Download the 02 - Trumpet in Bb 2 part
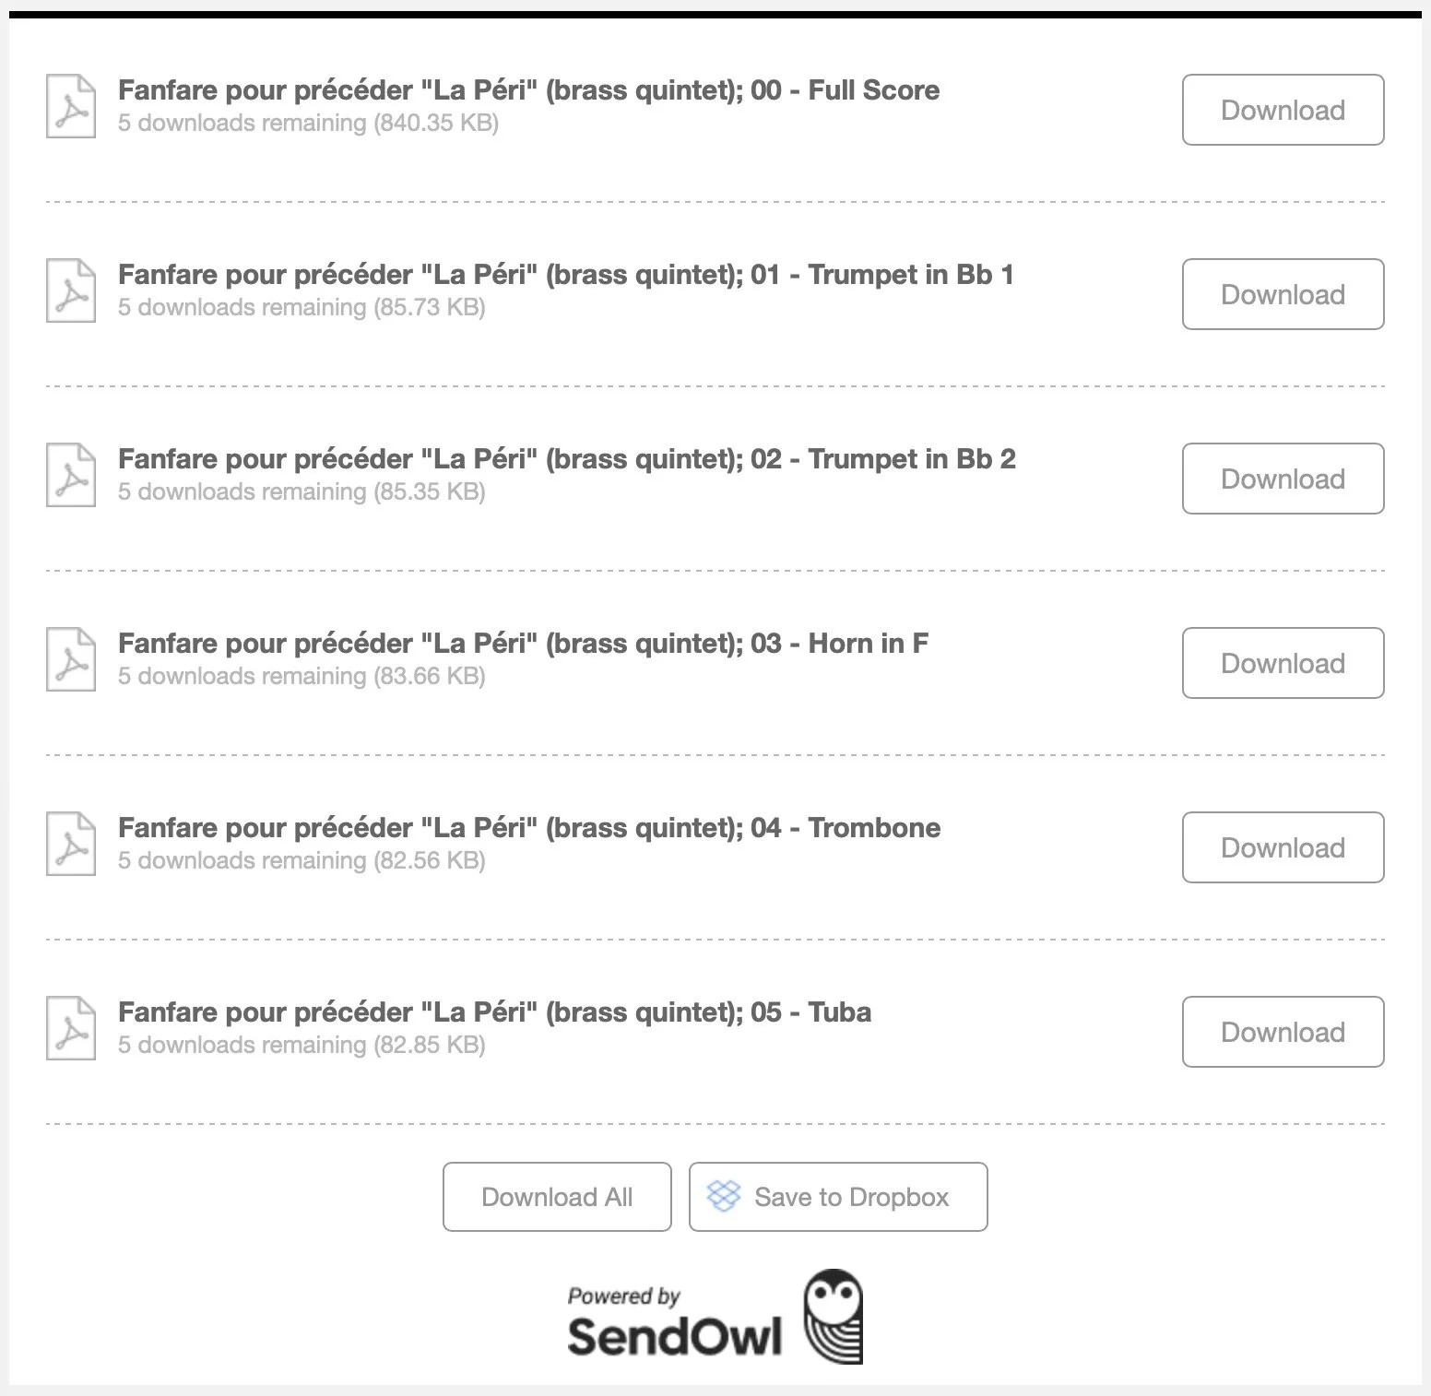1431x1396 pixels. [1283, 479]
